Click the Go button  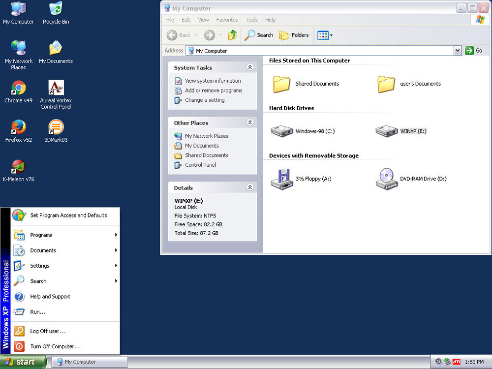tap(474, 51)
